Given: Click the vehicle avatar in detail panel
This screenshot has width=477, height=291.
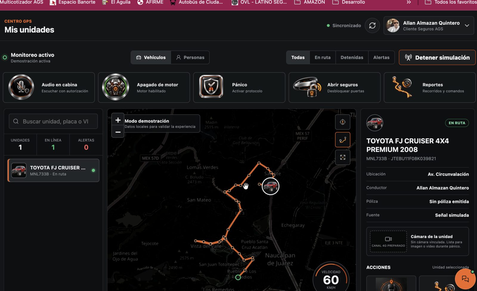Looking at the screenshot, I should coord(375,123).
